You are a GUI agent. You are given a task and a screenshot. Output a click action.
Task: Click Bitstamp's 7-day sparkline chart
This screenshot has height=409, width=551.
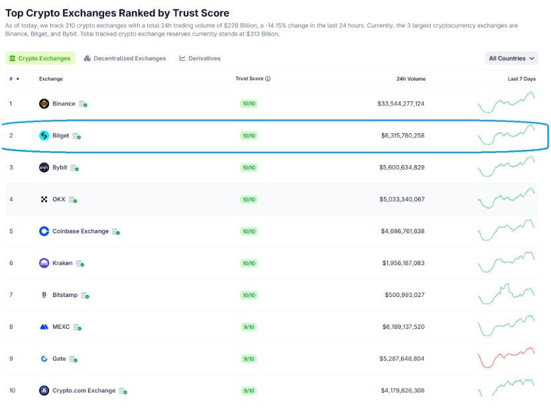(x=506, y=294)
